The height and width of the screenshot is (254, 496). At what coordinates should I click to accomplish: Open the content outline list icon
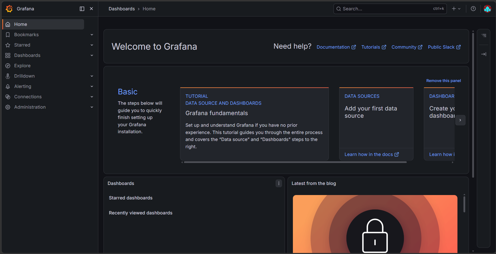pyautogui.click(x=484, y=35)
